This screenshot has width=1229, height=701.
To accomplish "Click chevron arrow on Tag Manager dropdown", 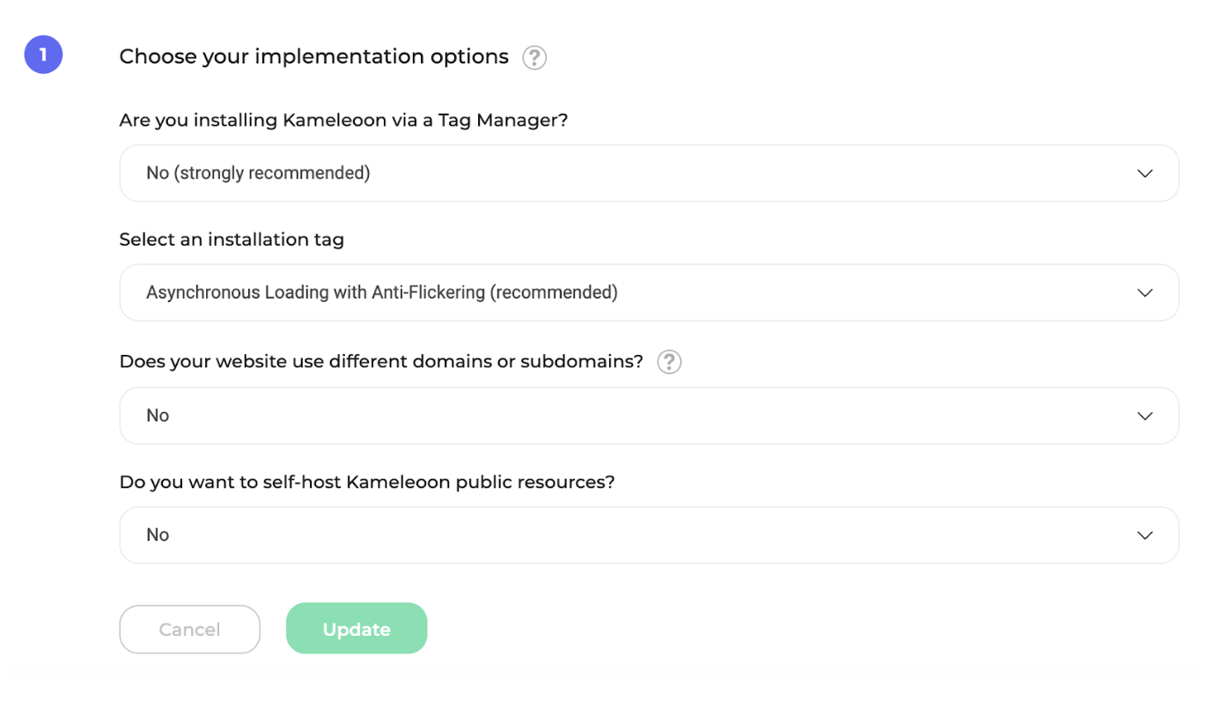I will click(x=1144, y=173).
